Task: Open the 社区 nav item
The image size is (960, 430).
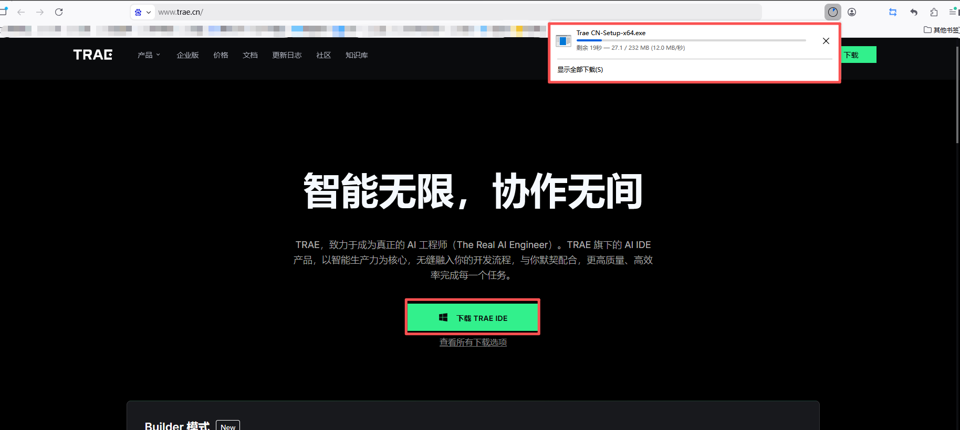Action: click(324, 55)
